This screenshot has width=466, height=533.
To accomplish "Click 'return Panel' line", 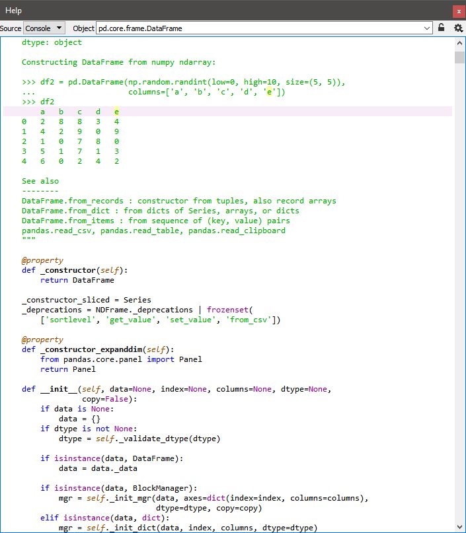I will (x=68, y=369).
